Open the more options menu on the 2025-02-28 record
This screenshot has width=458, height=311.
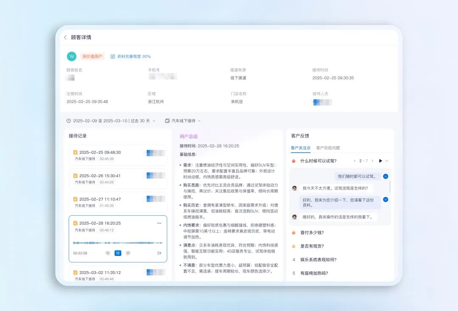pos(160,222)
